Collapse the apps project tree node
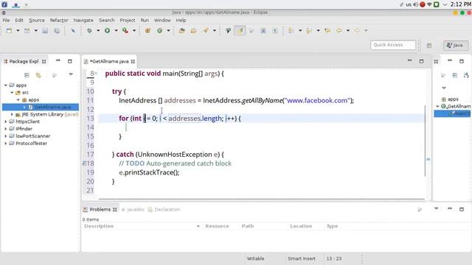 pyautogui.click(x=6, y=85)
